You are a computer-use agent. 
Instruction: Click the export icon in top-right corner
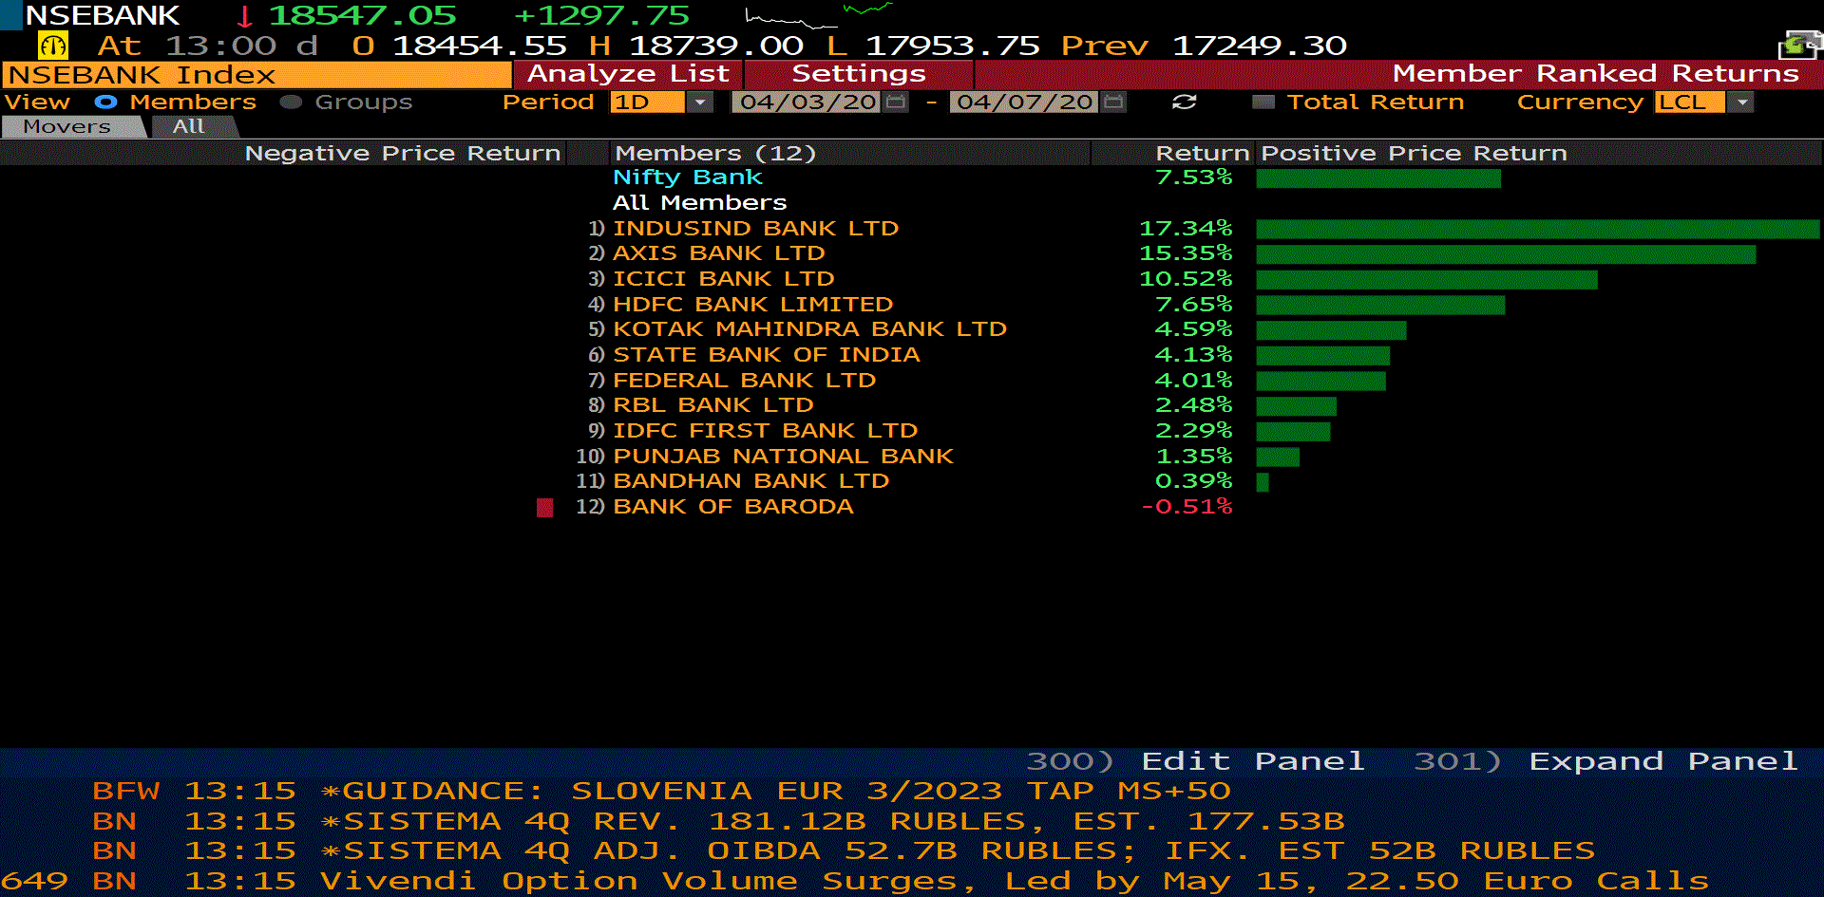pos(1798,45)
